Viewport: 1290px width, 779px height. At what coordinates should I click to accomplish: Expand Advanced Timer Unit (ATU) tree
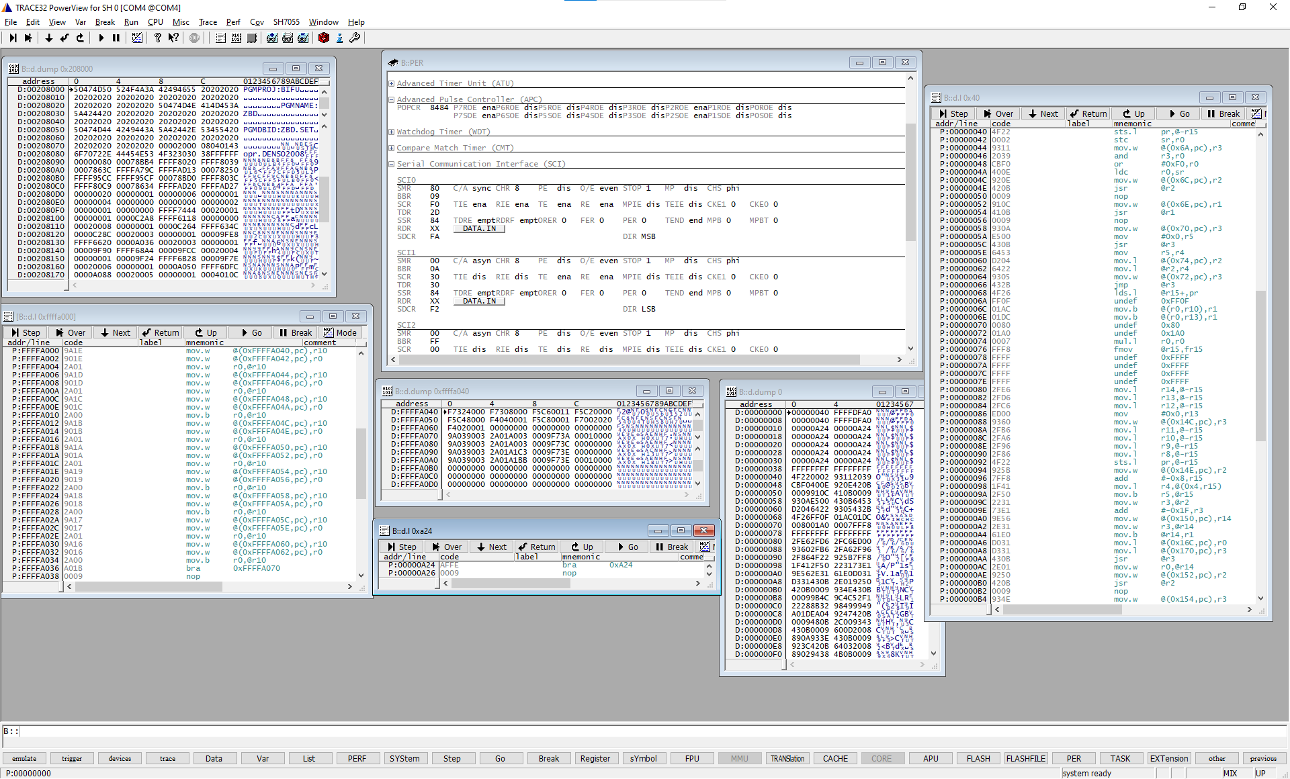(391, 83)
